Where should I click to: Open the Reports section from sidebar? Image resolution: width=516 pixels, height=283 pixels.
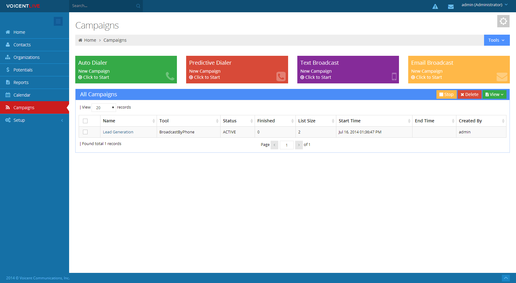coord(20,82)
